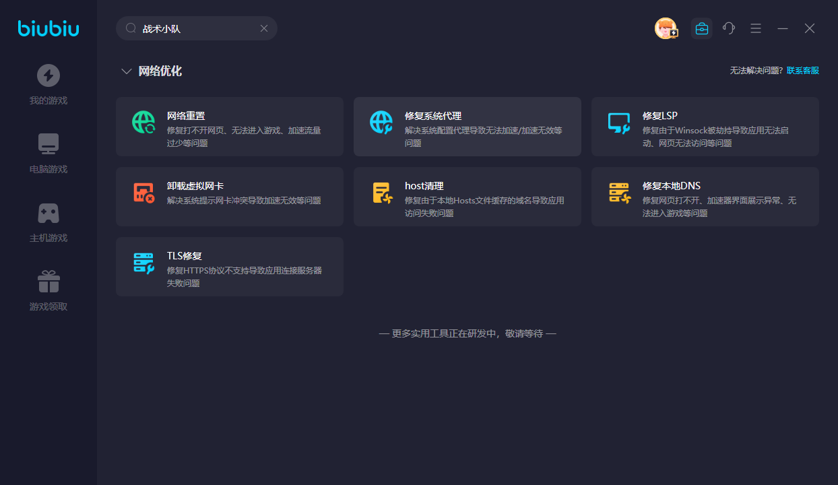The height and width of the screenshot is (485, 838).
Task: Open 主机游戏 sidebar section
Action: [49, 222]
